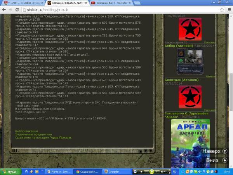Open the Управление предметами link
This screenshot has width=233, height=175.
pyautogui.click(x=31, y=135)
